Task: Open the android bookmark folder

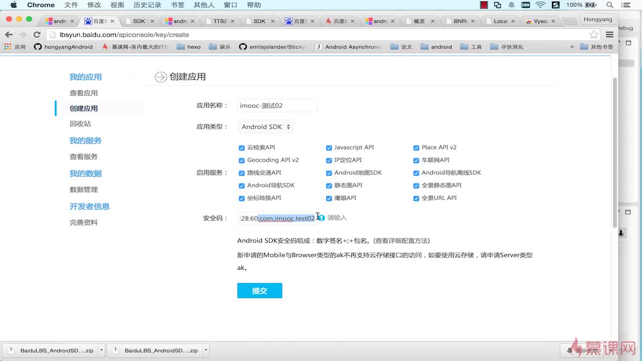Action: tap(436, 47)
